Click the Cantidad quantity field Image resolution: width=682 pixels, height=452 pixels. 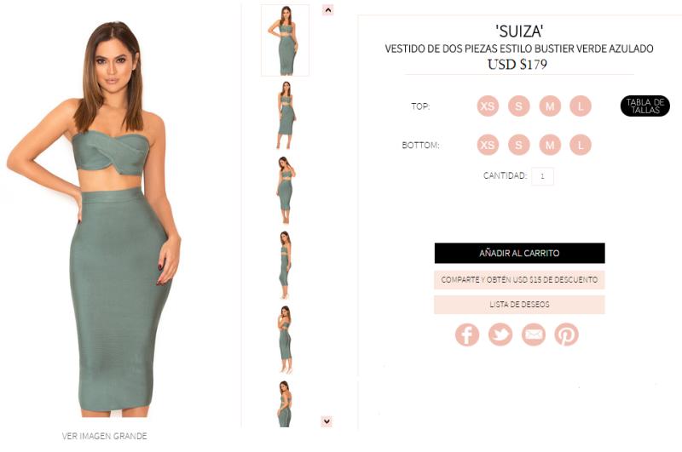tap(542, 176)
